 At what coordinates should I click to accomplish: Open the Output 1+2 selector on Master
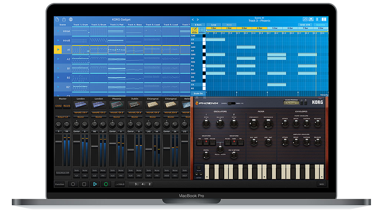point(63,117)
